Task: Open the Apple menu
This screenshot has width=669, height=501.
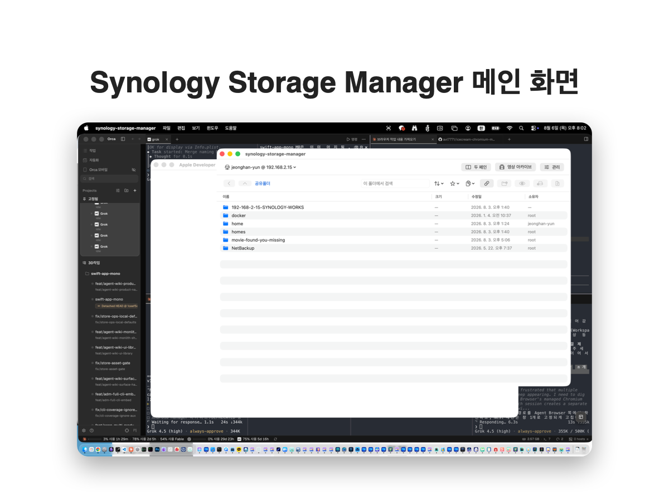Action: [86, 128]
